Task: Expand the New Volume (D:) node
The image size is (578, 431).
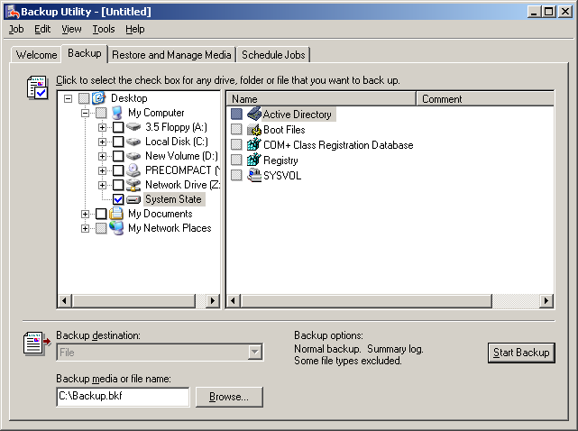Action: pyautogui.click(x=102, y=156)
